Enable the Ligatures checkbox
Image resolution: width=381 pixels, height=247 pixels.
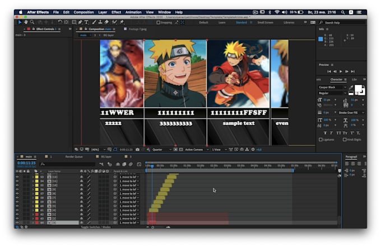(320, 140)
